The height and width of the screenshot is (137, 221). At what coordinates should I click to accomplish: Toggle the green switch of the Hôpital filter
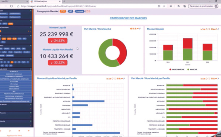point(31,11)
